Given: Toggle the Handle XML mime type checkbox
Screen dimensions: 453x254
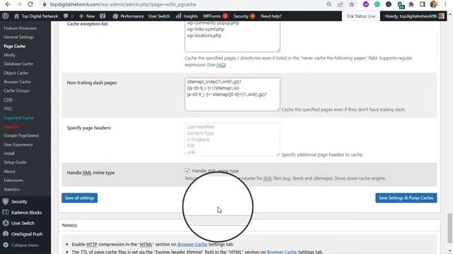Looking at the screenshot, I should [188, 171].
